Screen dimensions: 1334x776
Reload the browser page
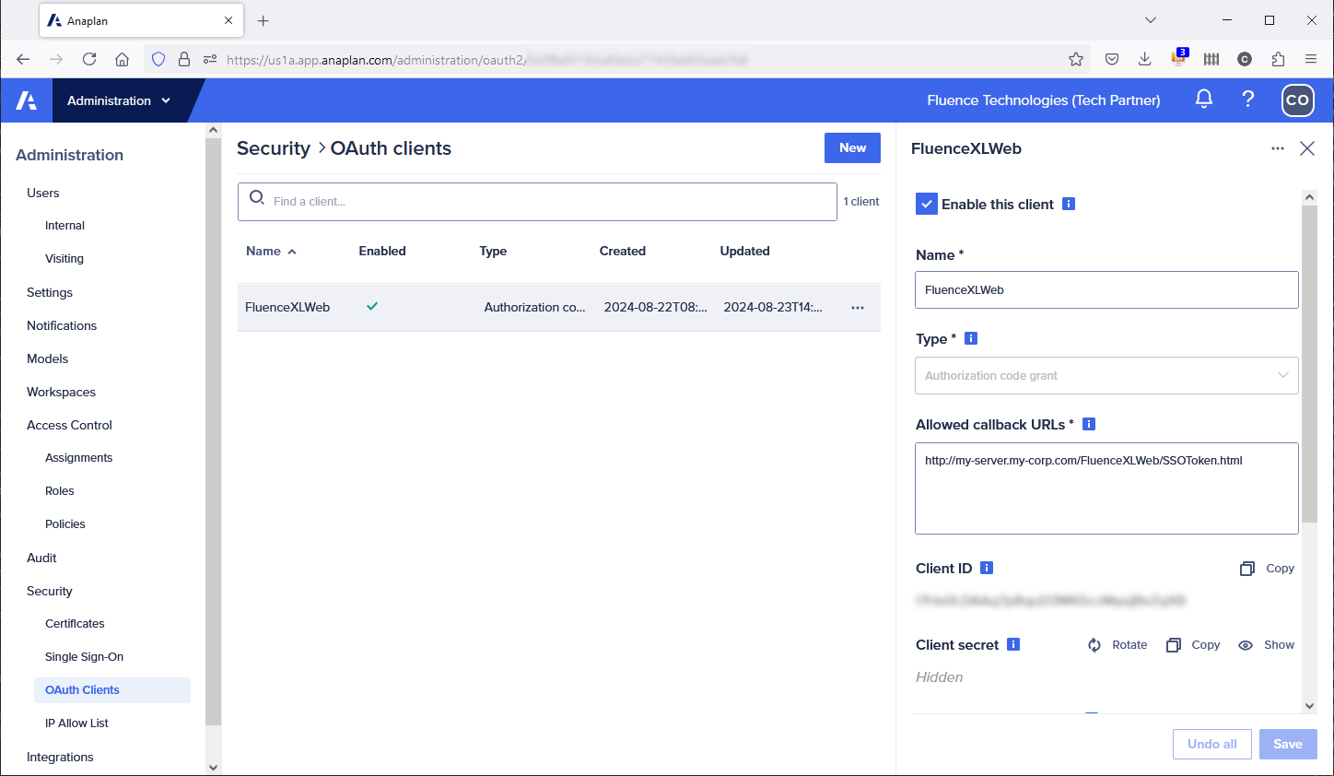pyautogui.click(x=89, y=59)
